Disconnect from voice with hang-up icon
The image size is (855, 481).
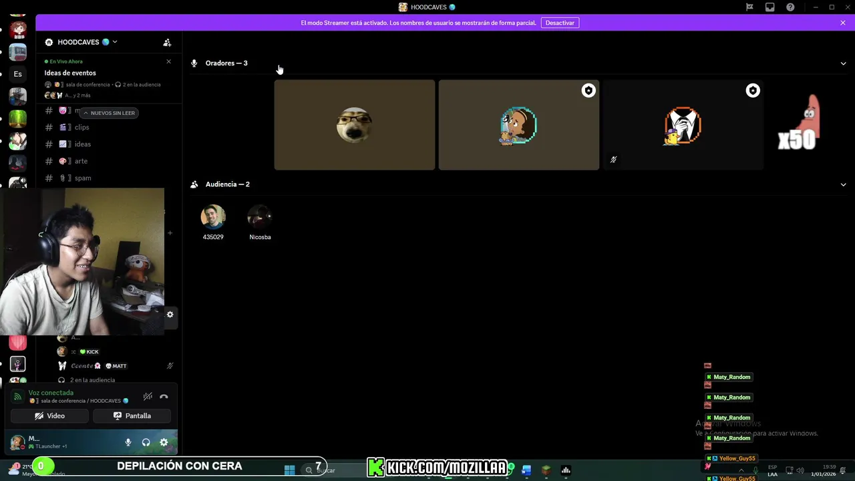tap(164, 396)
